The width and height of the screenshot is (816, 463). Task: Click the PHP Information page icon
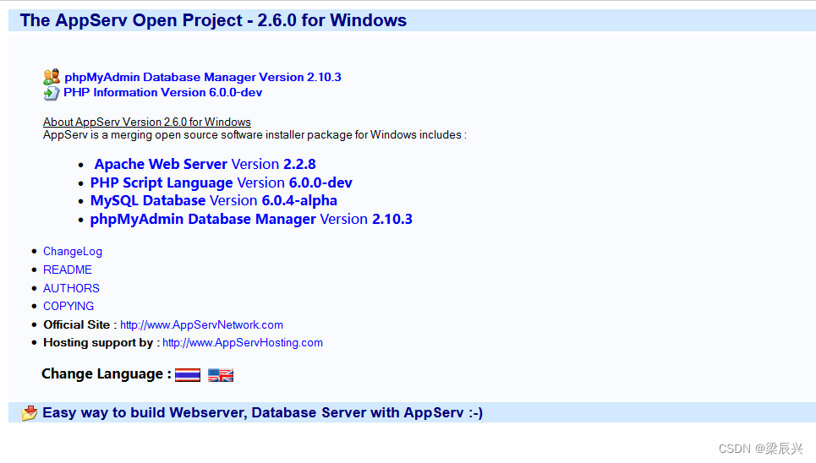[x=51, y=93]
